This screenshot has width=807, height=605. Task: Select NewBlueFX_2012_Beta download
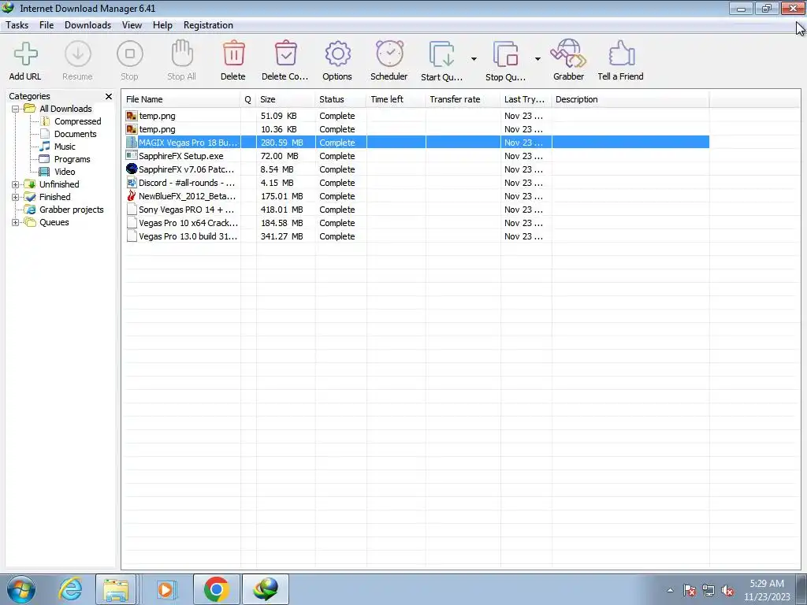click(x=416, y=196)
